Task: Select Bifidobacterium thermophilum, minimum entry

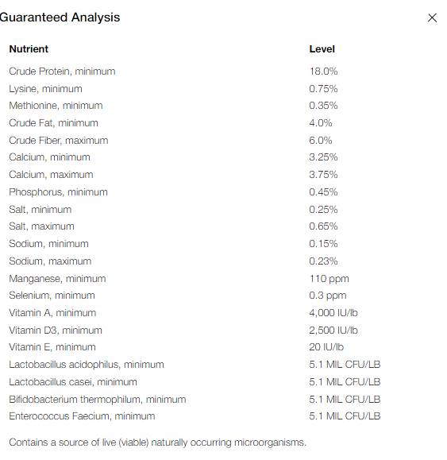Action: 98,400
